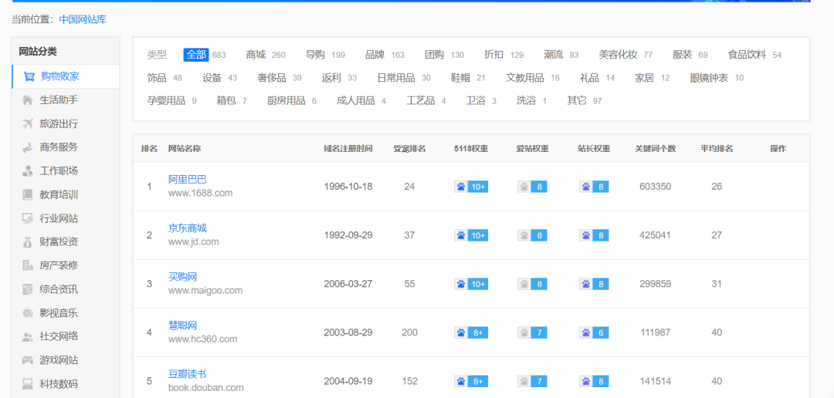Image resolution: width=834 pixels, height=398 pixels.
Task: Click 5118权重 8+ badge for 慧聪网
Action: [x=471, y=332]
